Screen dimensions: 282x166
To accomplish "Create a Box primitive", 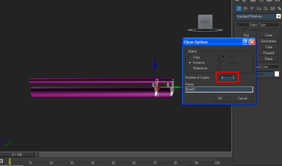I will click(x=246, y=35).
